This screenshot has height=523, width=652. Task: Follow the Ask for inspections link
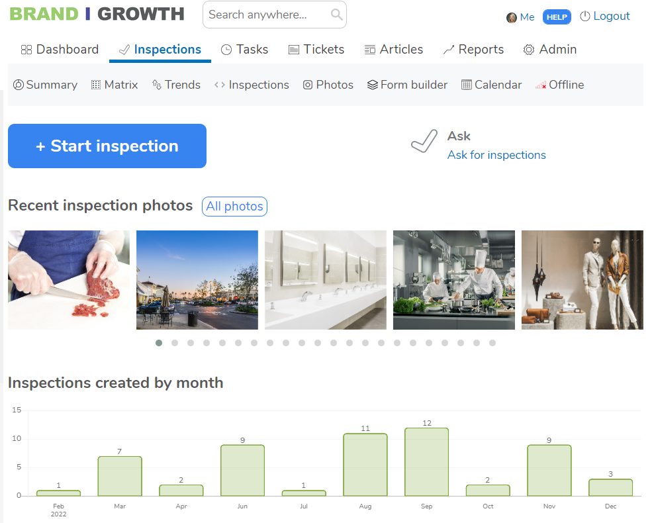(496, 155)
